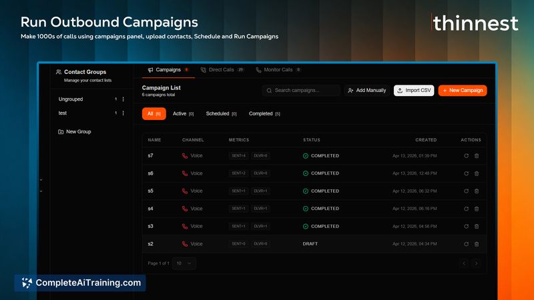Click the trash icon in the s2 draft row
Image resolution: width=534 pixels, height=300 pixels.
click(477, 244)
